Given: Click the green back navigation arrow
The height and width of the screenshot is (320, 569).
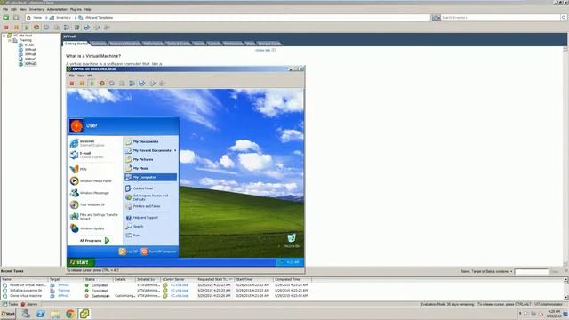Looking at the screenshot, I should [6, 18].
